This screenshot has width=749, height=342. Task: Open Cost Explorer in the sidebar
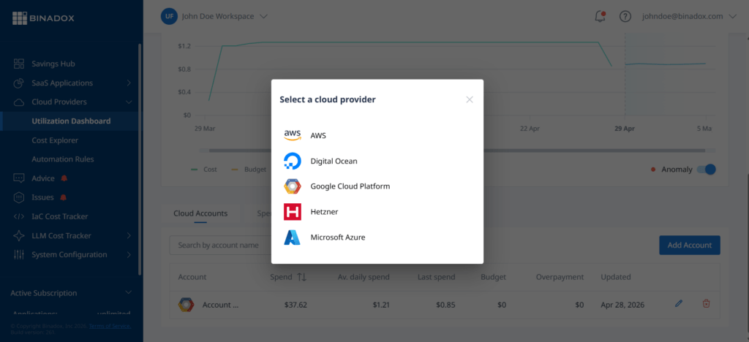pyautogui.click(x=55, y=140)
